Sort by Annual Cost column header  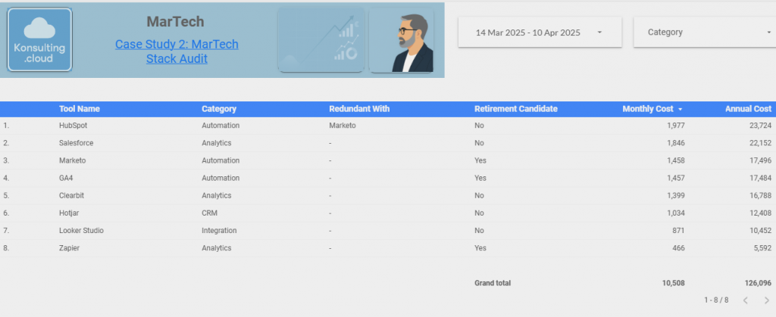pyautogui.click(x=747, y=109)
